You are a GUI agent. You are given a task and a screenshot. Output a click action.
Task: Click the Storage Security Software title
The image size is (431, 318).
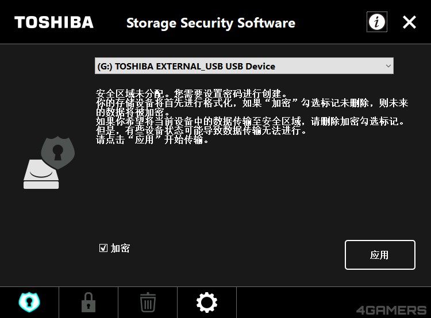(x=210, y=24)
